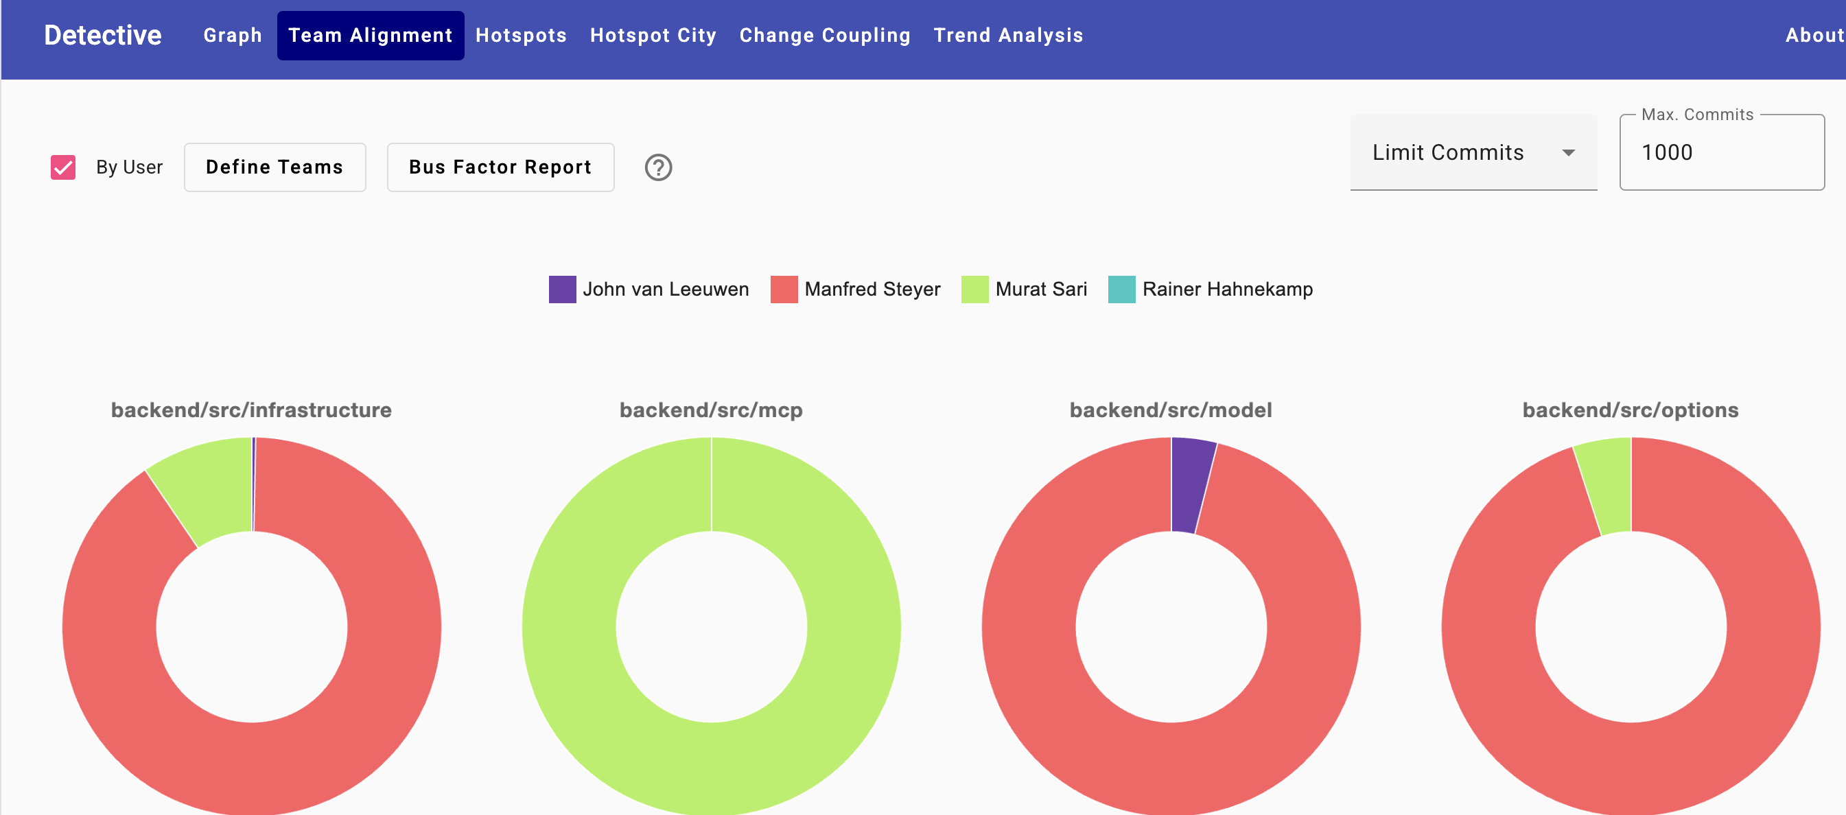Open the Define Teams dialog

tap(274, 167)
